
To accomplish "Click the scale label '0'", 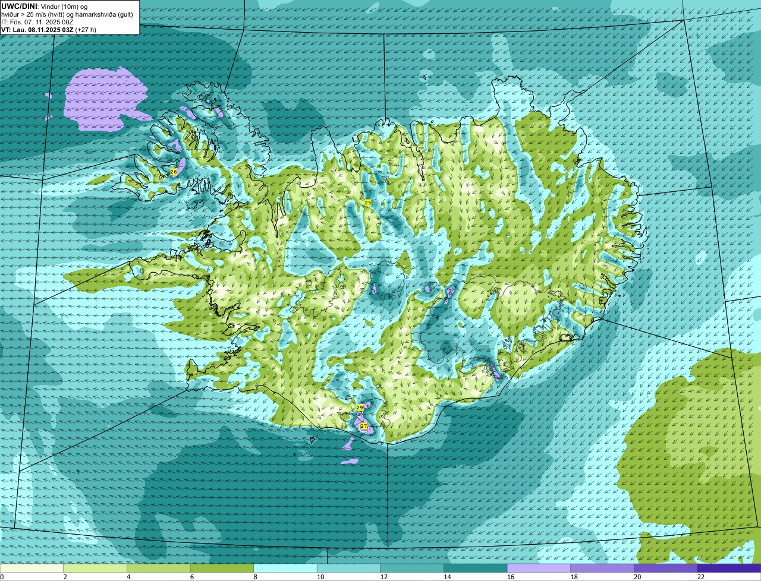I will tap(2, 577).
